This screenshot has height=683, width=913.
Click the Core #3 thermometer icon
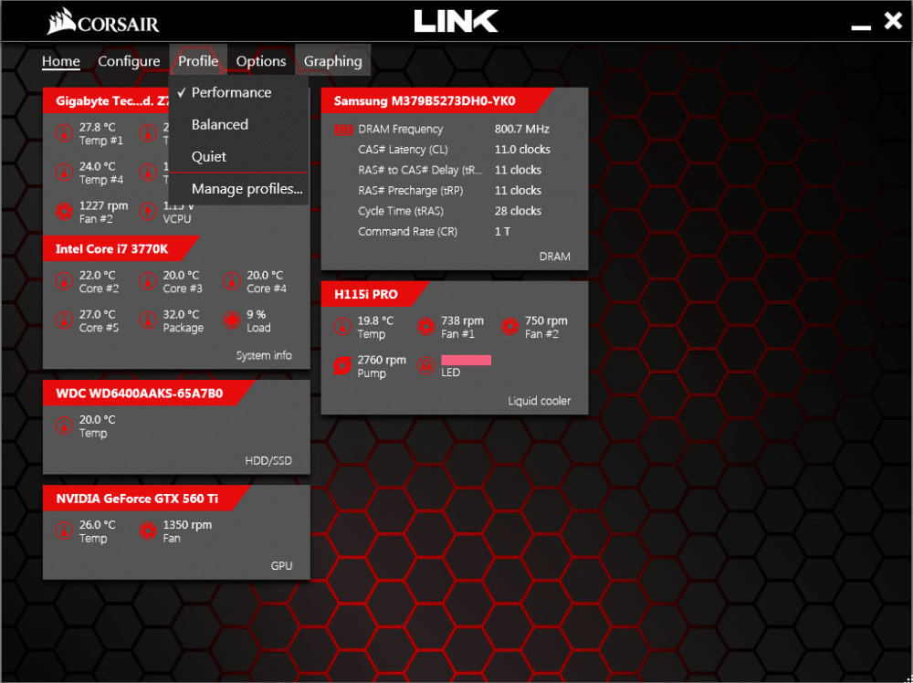coord(148,282)
